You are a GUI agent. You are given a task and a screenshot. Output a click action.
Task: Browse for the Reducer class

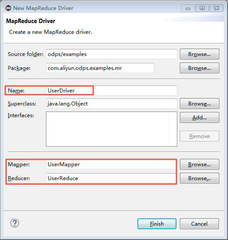199,178
